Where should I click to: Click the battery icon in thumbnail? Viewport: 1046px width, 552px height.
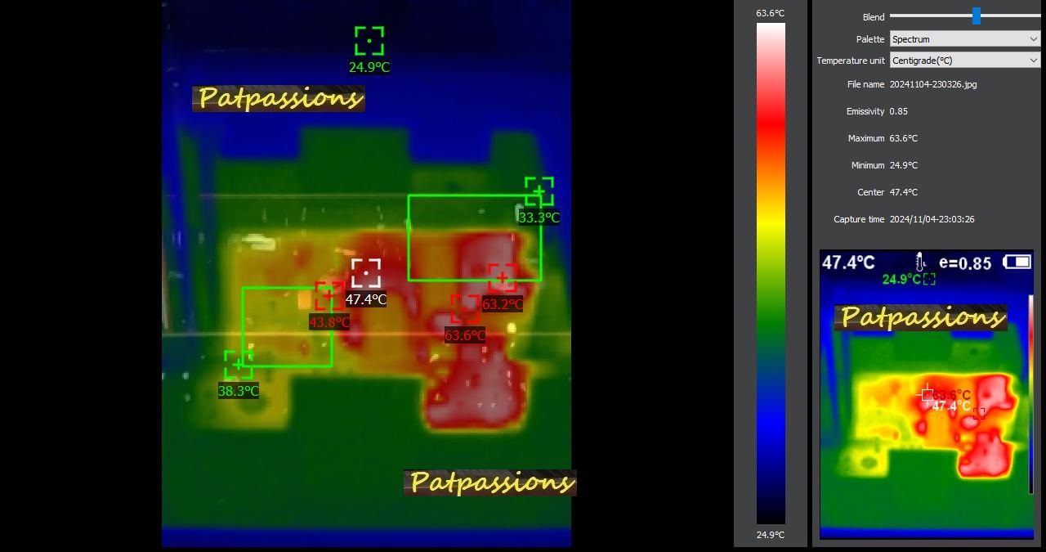pos(1017,262)
